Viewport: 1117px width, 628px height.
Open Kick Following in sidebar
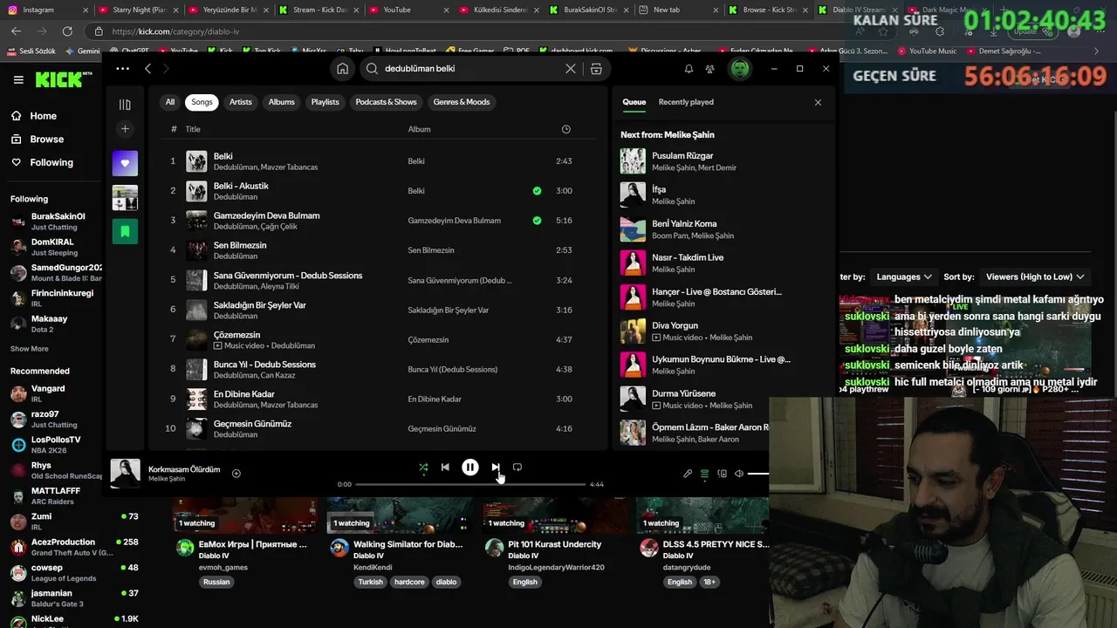51,162
